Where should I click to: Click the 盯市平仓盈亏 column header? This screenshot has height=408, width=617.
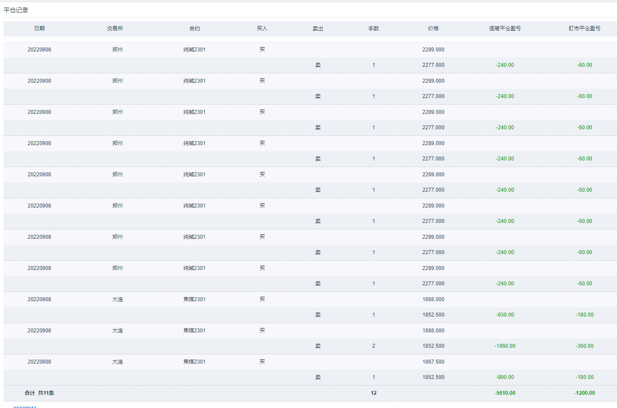pyautogui.click(x=584, y=29)
